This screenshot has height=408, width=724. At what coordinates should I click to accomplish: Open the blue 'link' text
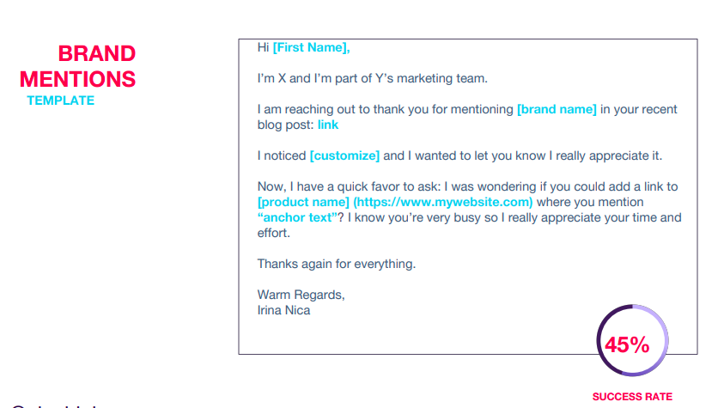coord(328,125)
